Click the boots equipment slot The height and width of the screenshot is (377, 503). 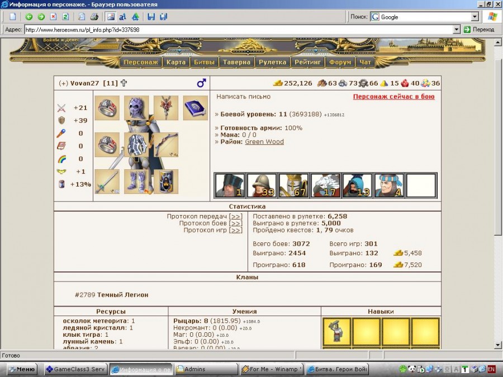coord(136,182)
